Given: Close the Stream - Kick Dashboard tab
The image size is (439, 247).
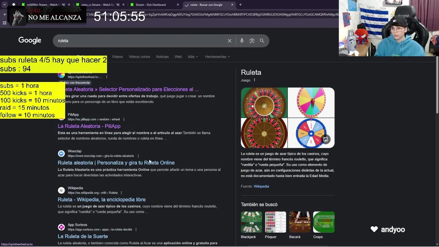Looking at the screenshot, I should (178, 5).
